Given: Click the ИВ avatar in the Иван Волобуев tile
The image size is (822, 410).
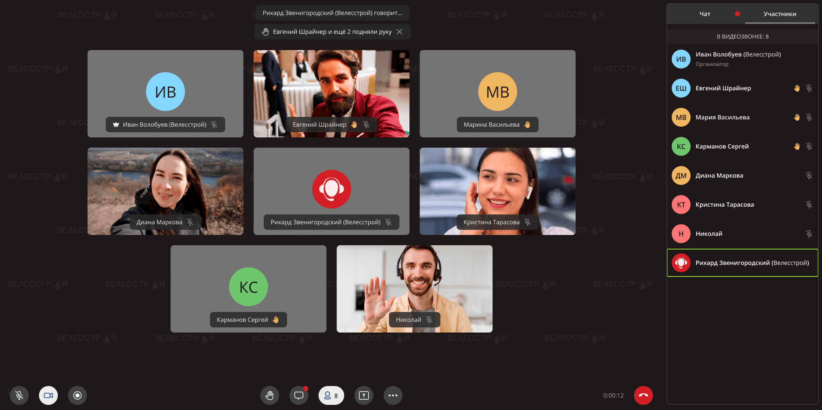Looking at the screenshot, I should [165, 92].
